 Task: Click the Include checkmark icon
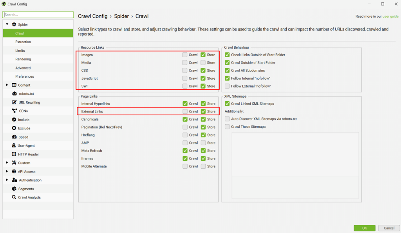pyautogui.click(x=14, y=120)
